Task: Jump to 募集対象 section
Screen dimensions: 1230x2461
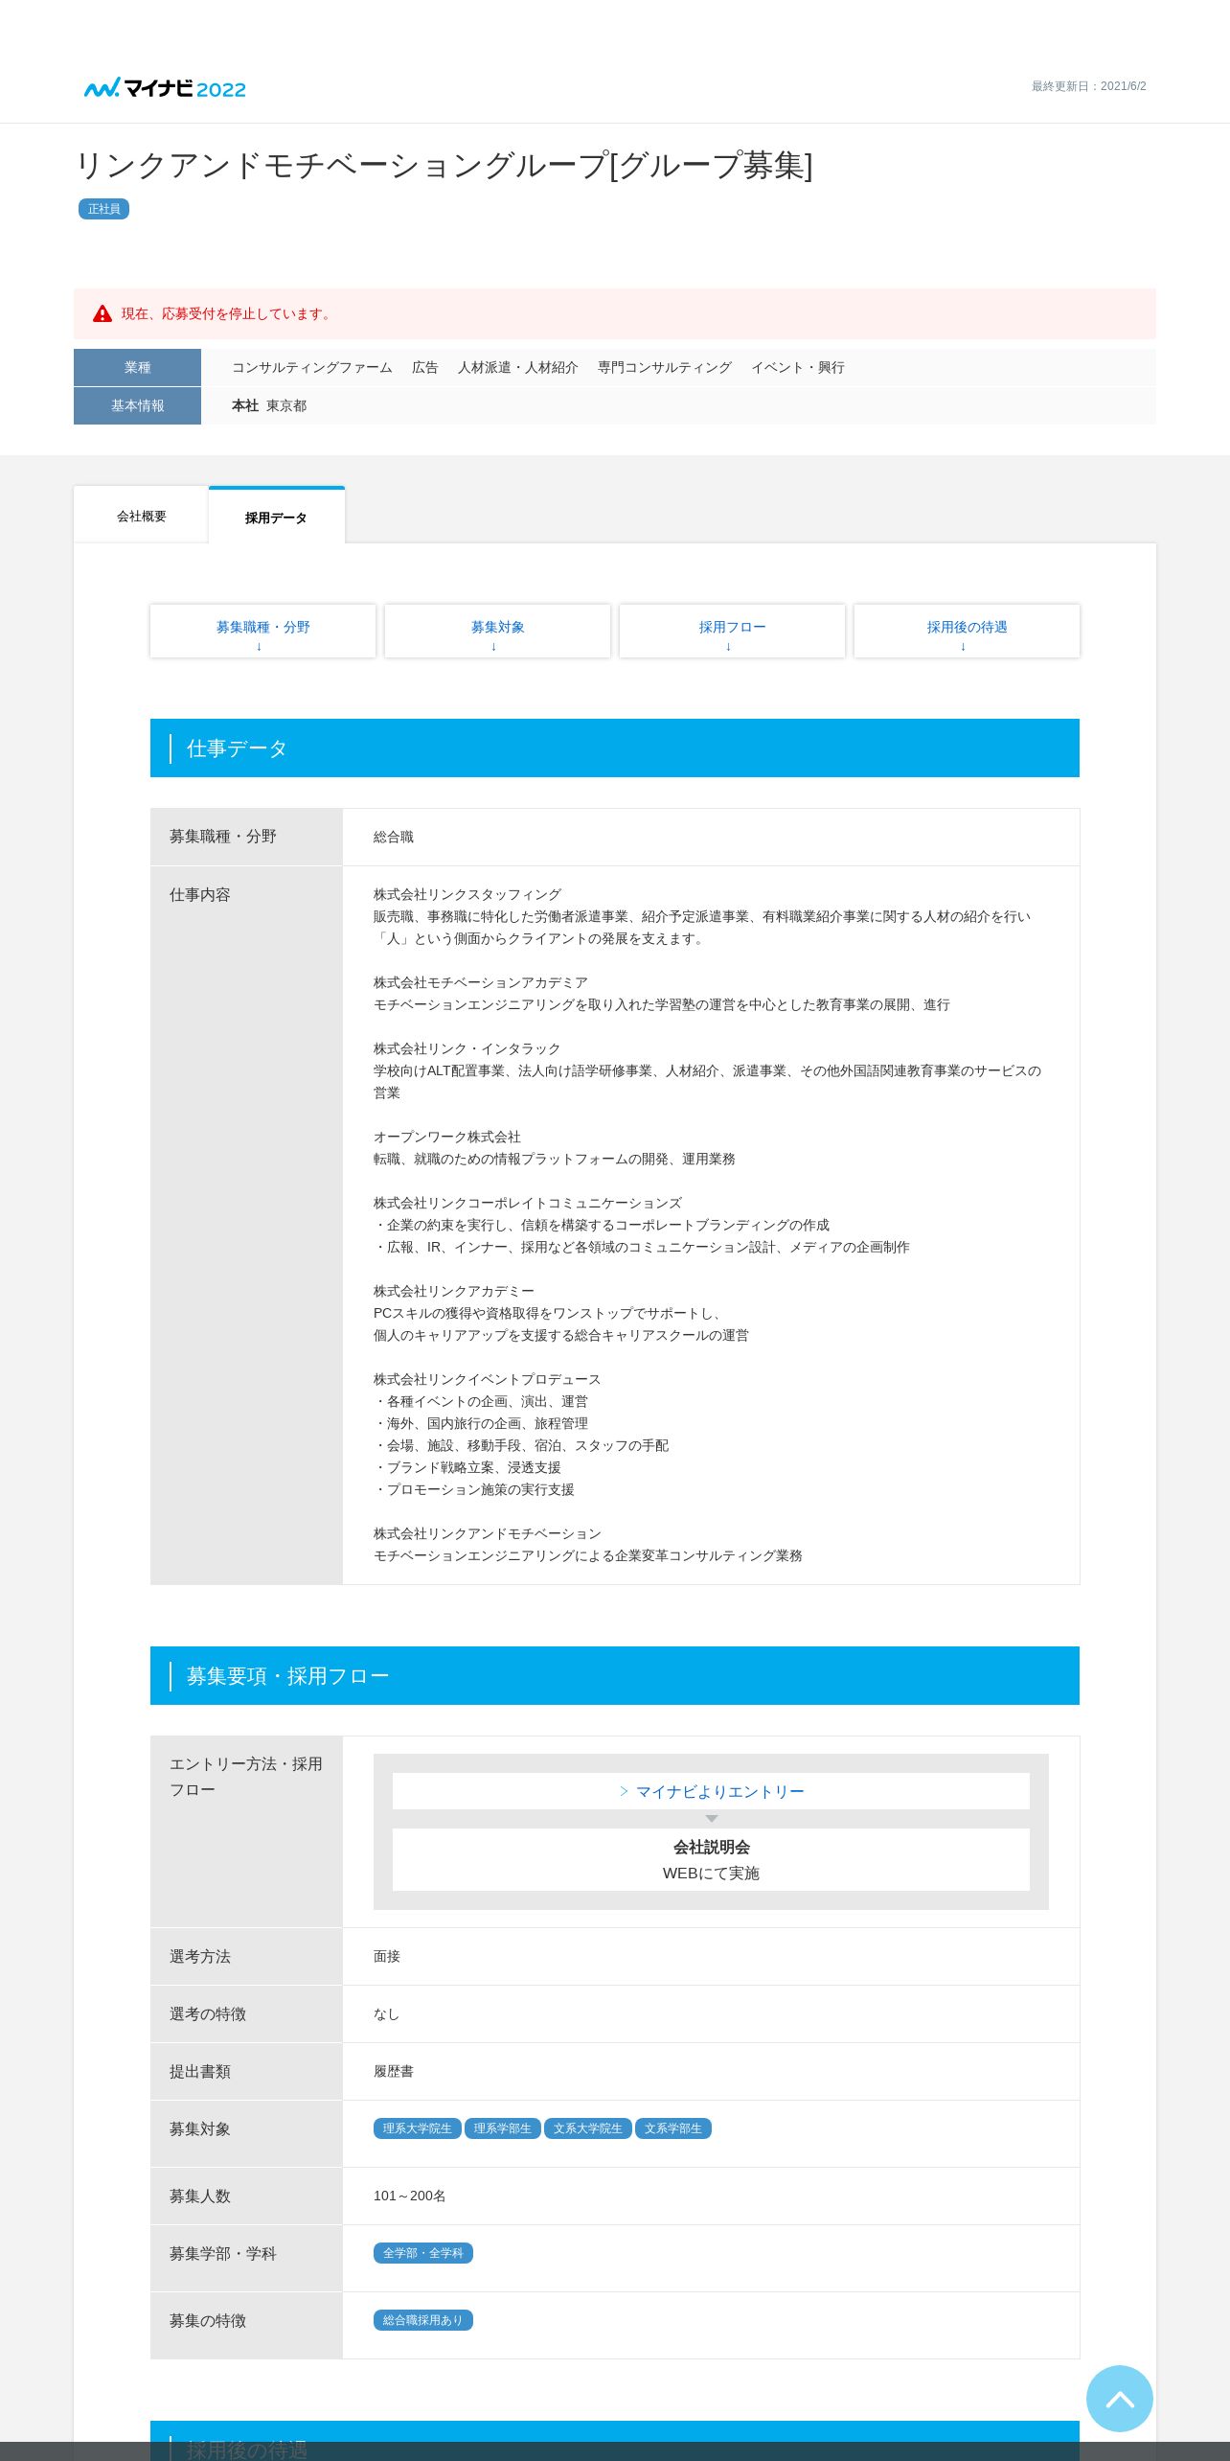Action: click(497, 631)
